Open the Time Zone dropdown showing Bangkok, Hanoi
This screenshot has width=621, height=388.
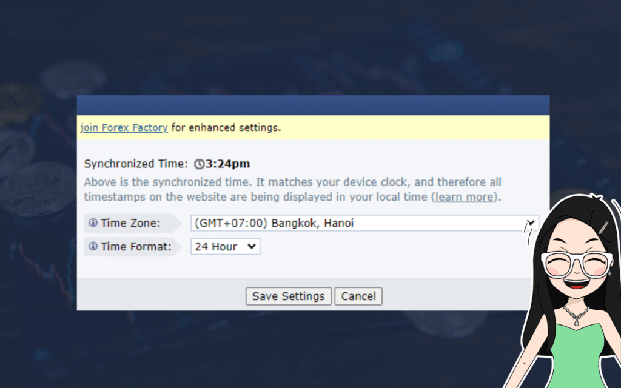(364, 223)
